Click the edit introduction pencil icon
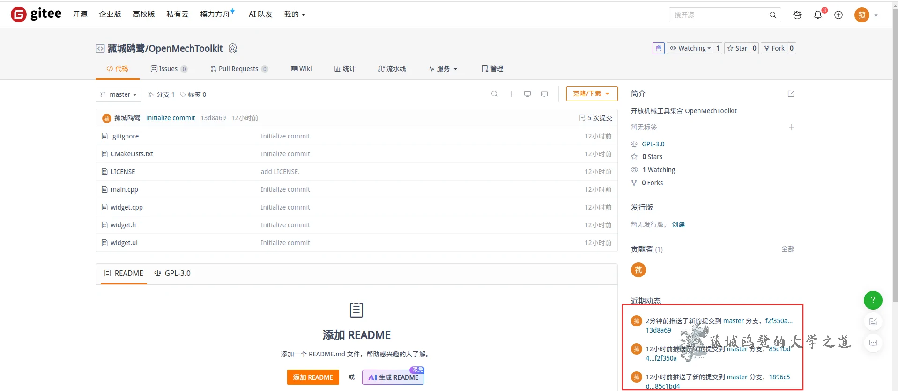This screenshot has width=898, height=391. coord(791,94)
